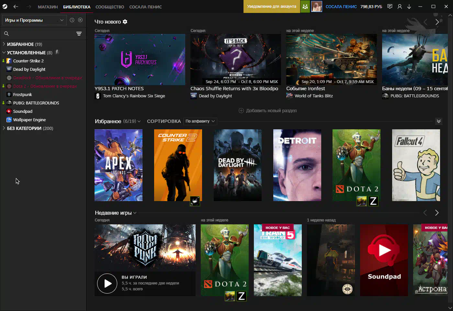Open advanced filter options icon in sidebar
The height and width of the screenshot is (311, 453).
[x=79, y=34]
